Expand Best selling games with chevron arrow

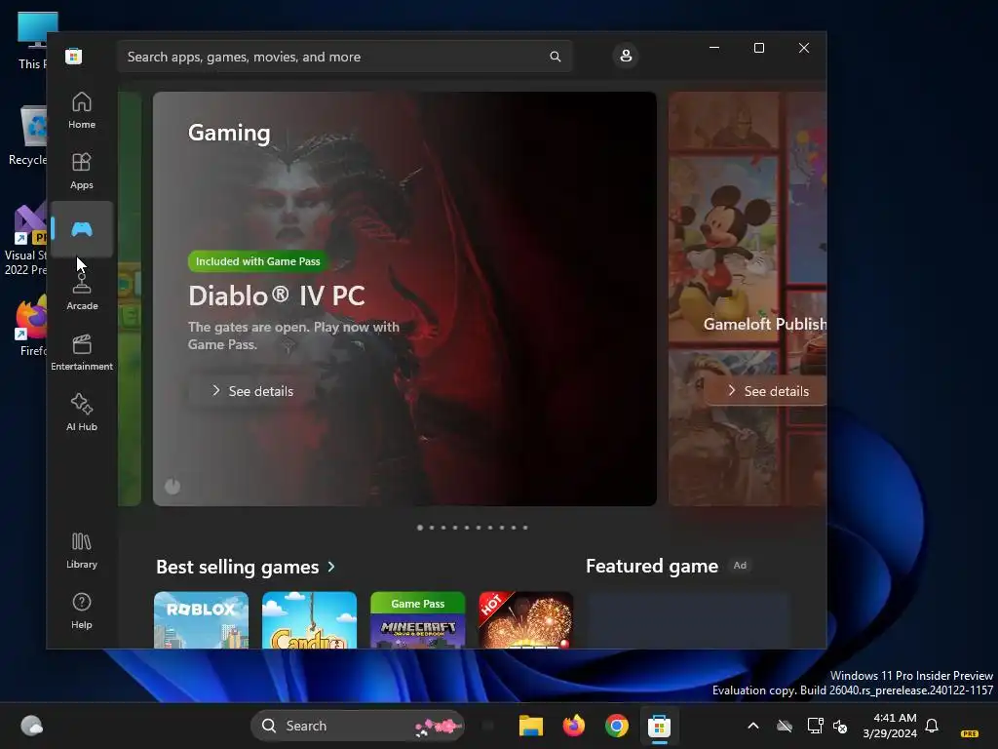(x=331, y=567)
